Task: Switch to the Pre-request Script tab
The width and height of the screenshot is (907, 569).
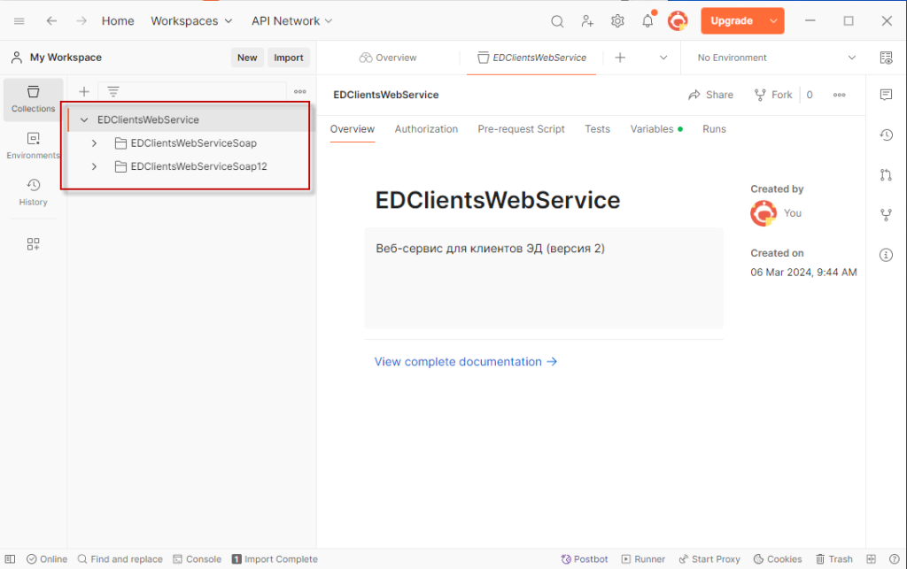Action: click(x=521, y=129)
